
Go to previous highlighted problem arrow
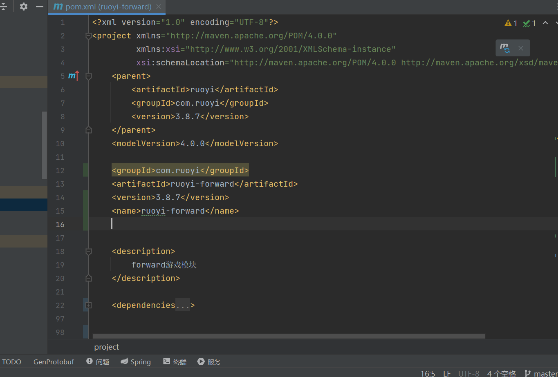[x=545, y=23]
